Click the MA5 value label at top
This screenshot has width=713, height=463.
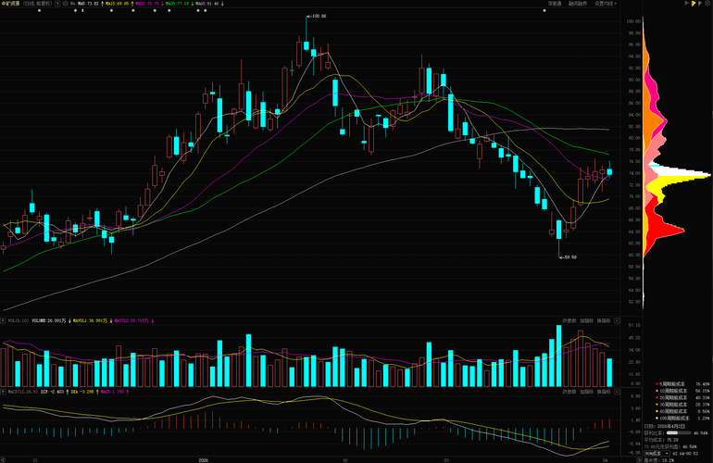coord(89,3)
